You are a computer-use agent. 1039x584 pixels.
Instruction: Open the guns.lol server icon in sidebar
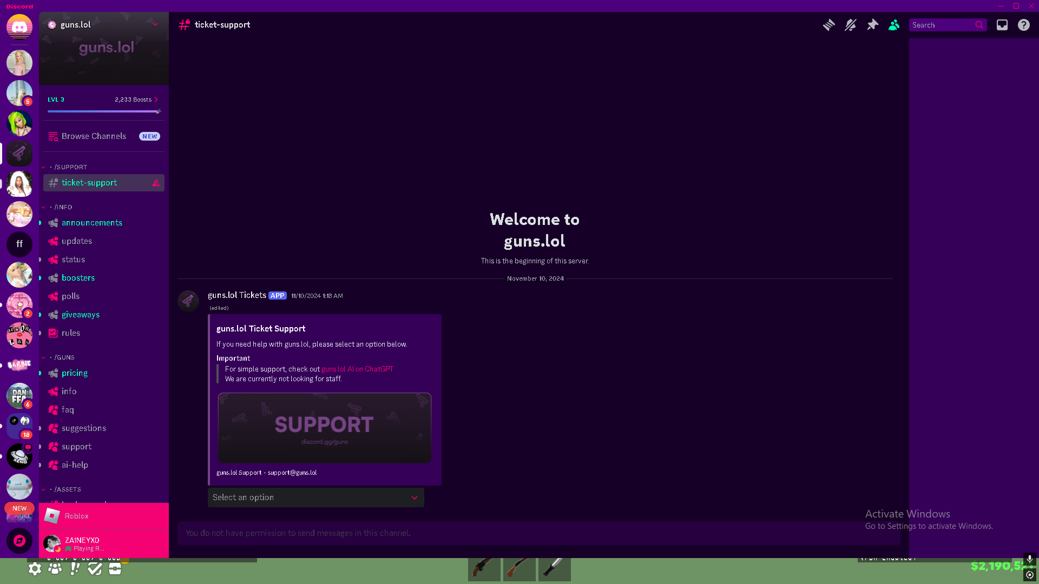(19, 154)
